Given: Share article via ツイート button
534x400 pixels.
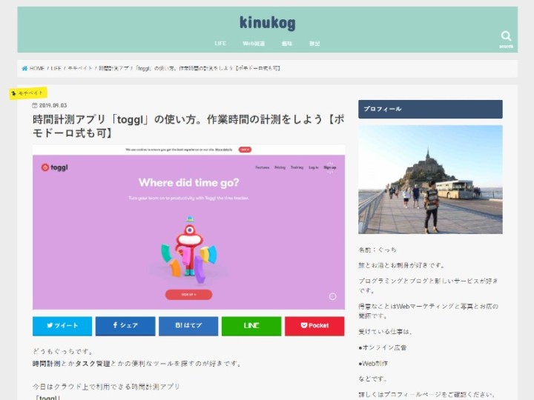Looking at the screenshot, I should coord(62,326).
